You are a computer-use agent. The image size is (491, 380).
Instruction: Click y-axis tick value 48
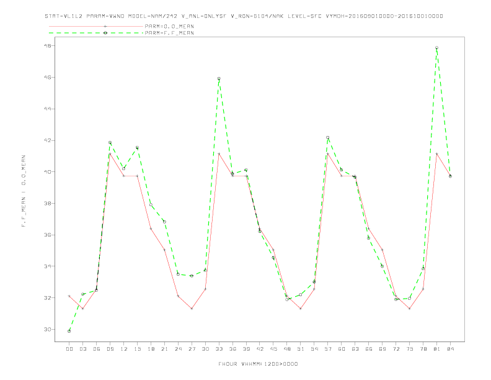tap(48, 46)
